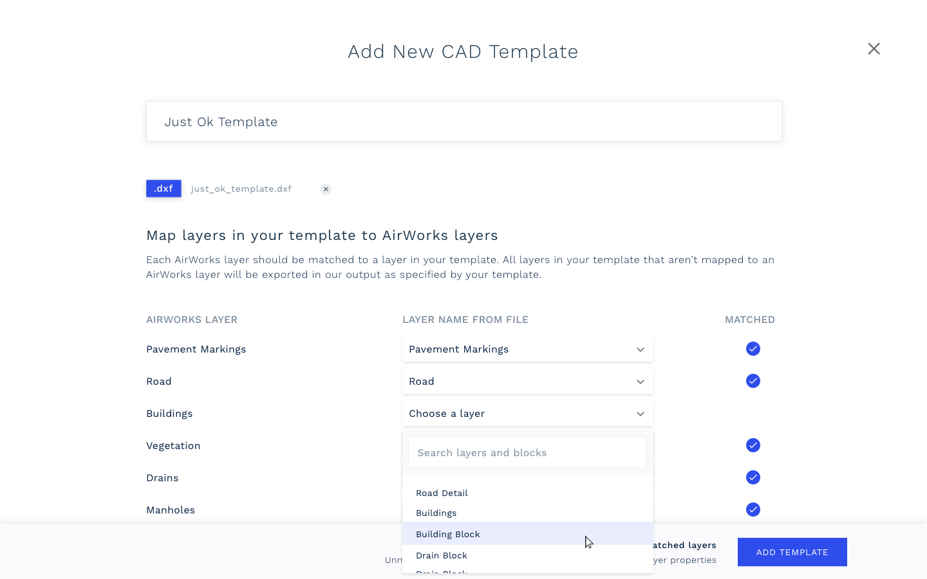Edit the Just Ok Template name field
927x579 pixels.
coord(464,122)
